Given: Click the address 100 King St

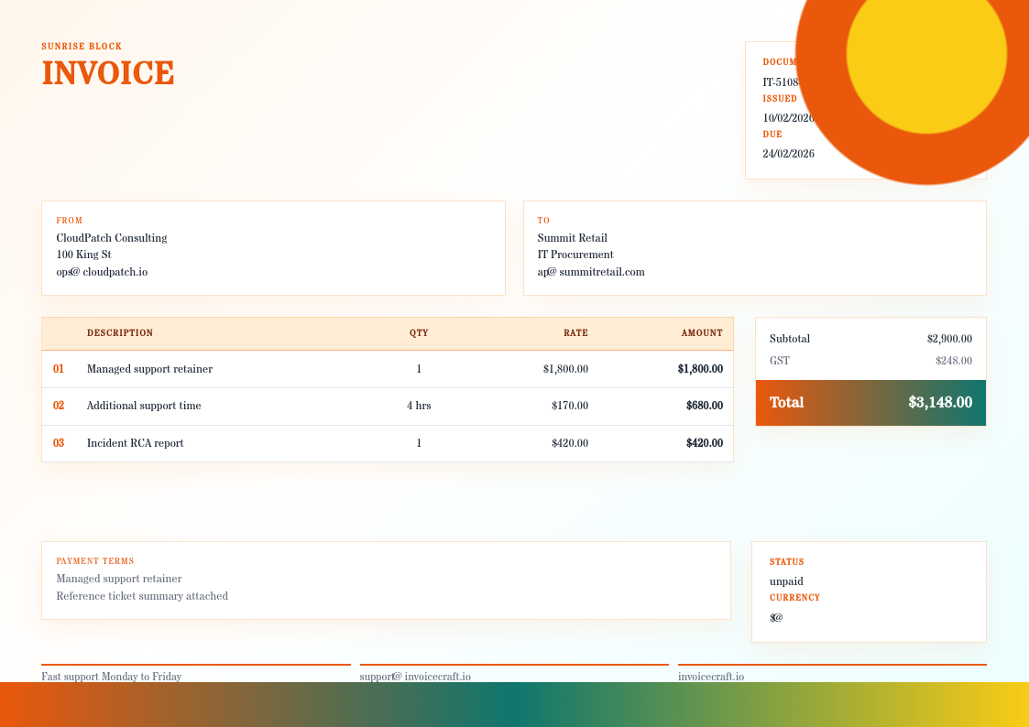Looking at the screenshot, I should [x=84, y=255].
